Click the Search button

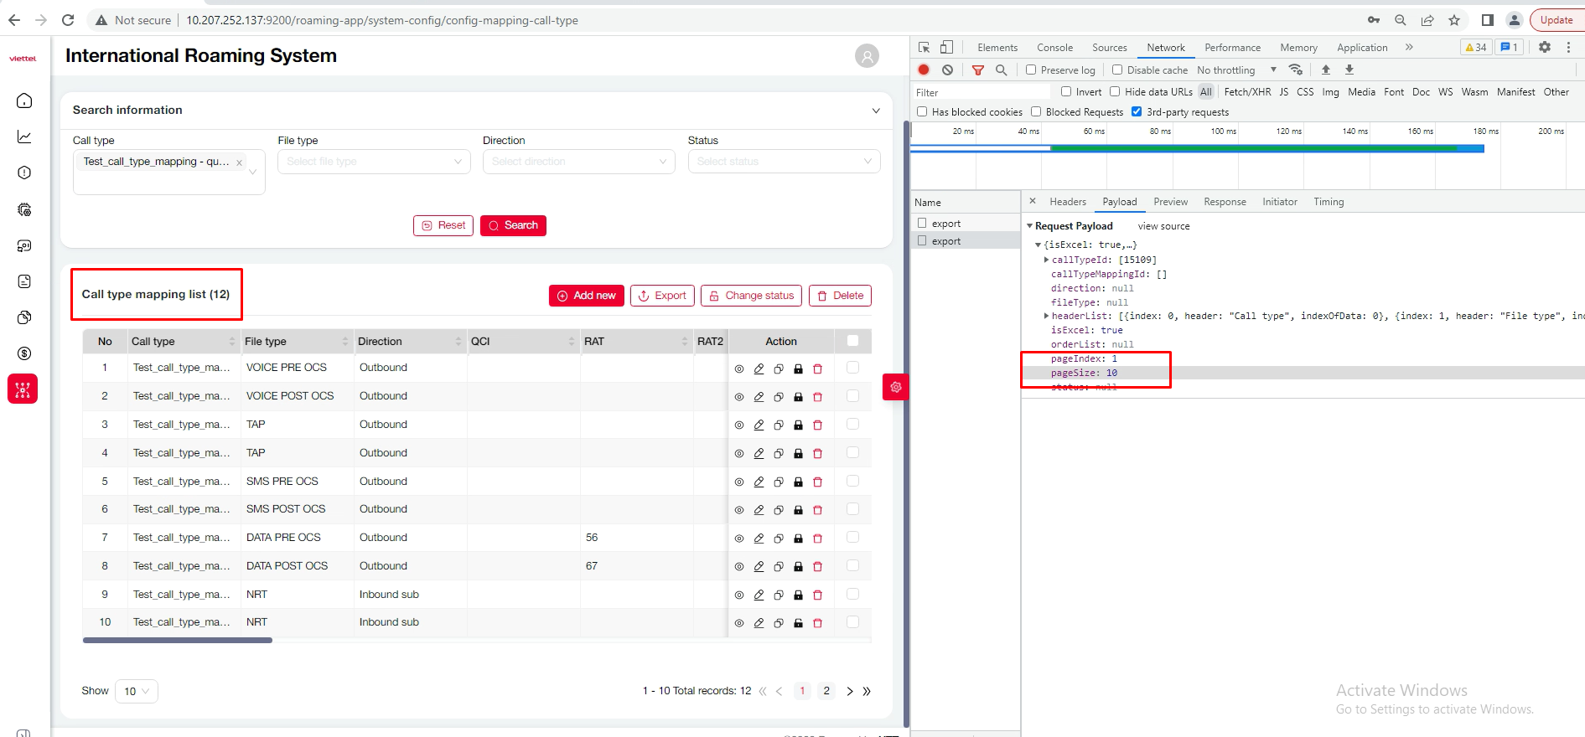pos(513,225)
